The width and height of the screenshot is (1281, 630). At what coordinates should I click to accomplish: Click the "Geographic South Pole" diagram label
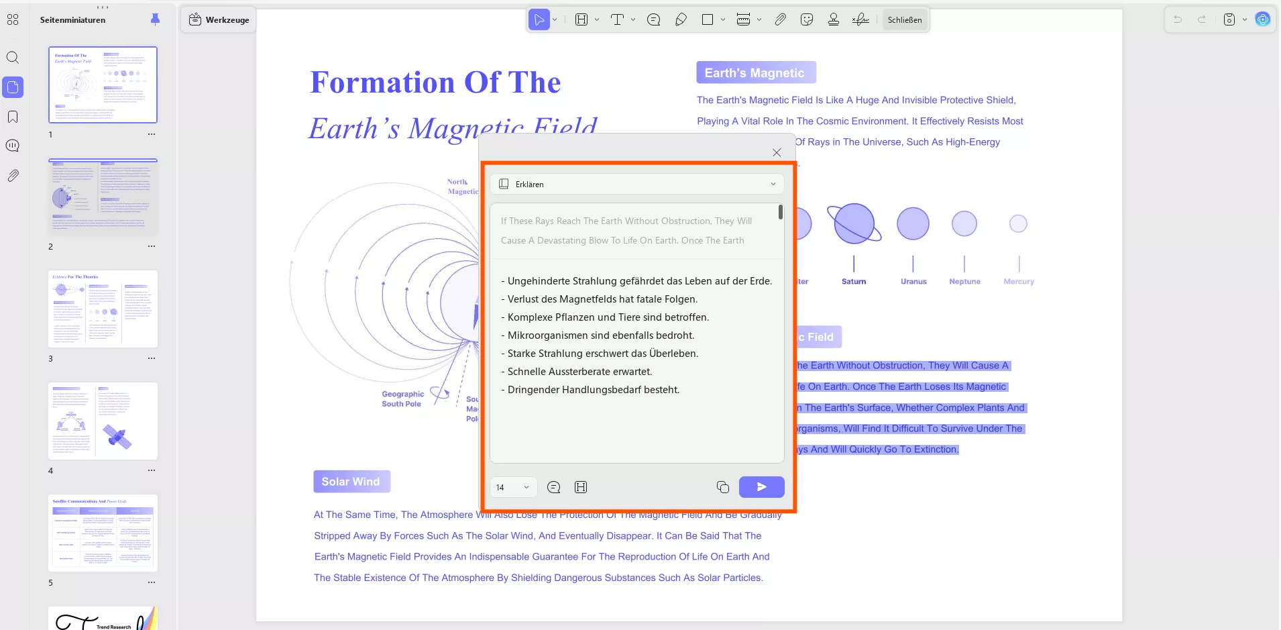click(x=402, y=399)
